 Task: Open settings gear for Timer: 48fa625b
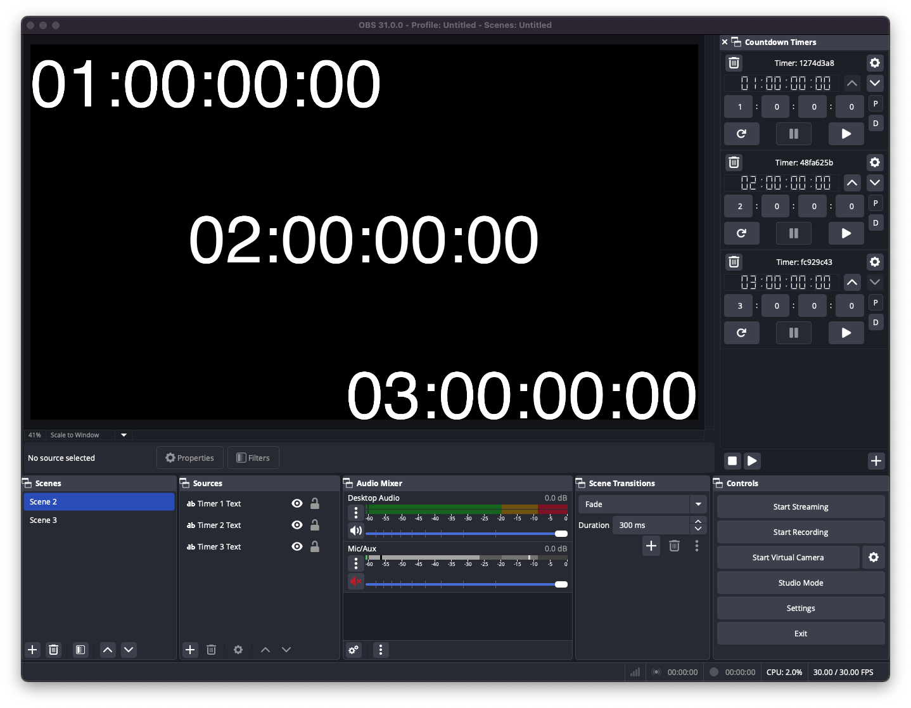(x=875, y=162)
